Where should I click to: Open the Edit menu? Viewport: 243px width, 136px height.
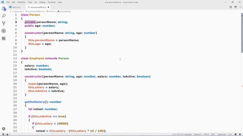[14, 2]
